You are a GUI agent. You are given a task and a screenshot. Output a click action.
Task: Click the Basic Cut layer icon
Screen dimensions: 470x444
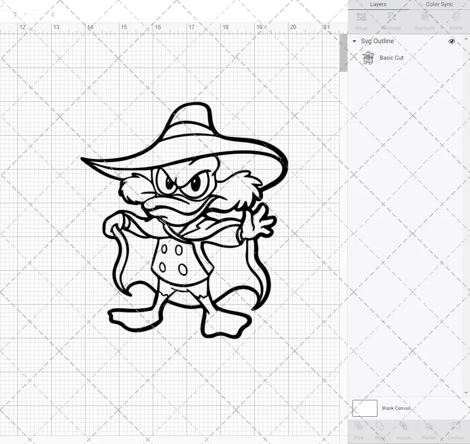click(369, 57)
